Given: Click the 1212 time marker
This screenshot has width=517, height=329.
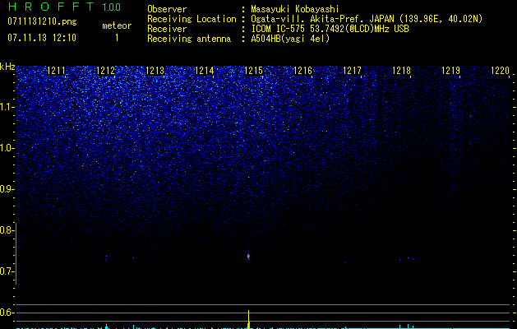Looking at the screenshot, I should click(x=105, y=71).
